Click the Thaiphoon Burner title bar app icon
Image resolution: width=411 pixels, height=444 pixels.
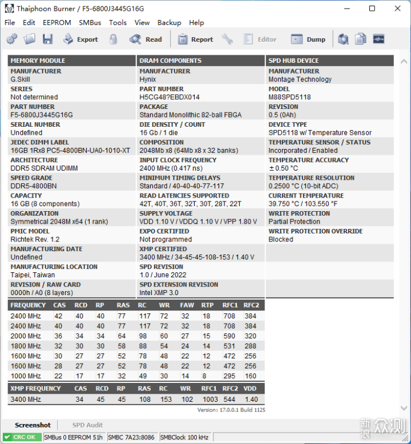9,9
